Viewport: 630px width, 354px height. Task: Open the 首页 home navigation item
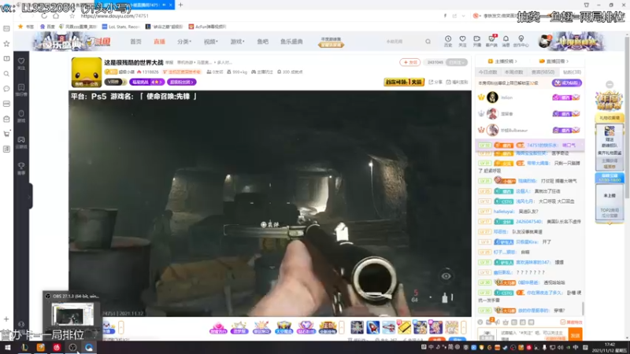pyautogui.click(x=135, y=42)
